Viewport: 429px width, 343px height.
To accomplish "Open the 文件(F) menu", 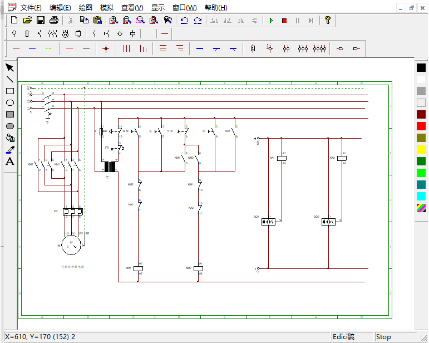I will [31, 8].
